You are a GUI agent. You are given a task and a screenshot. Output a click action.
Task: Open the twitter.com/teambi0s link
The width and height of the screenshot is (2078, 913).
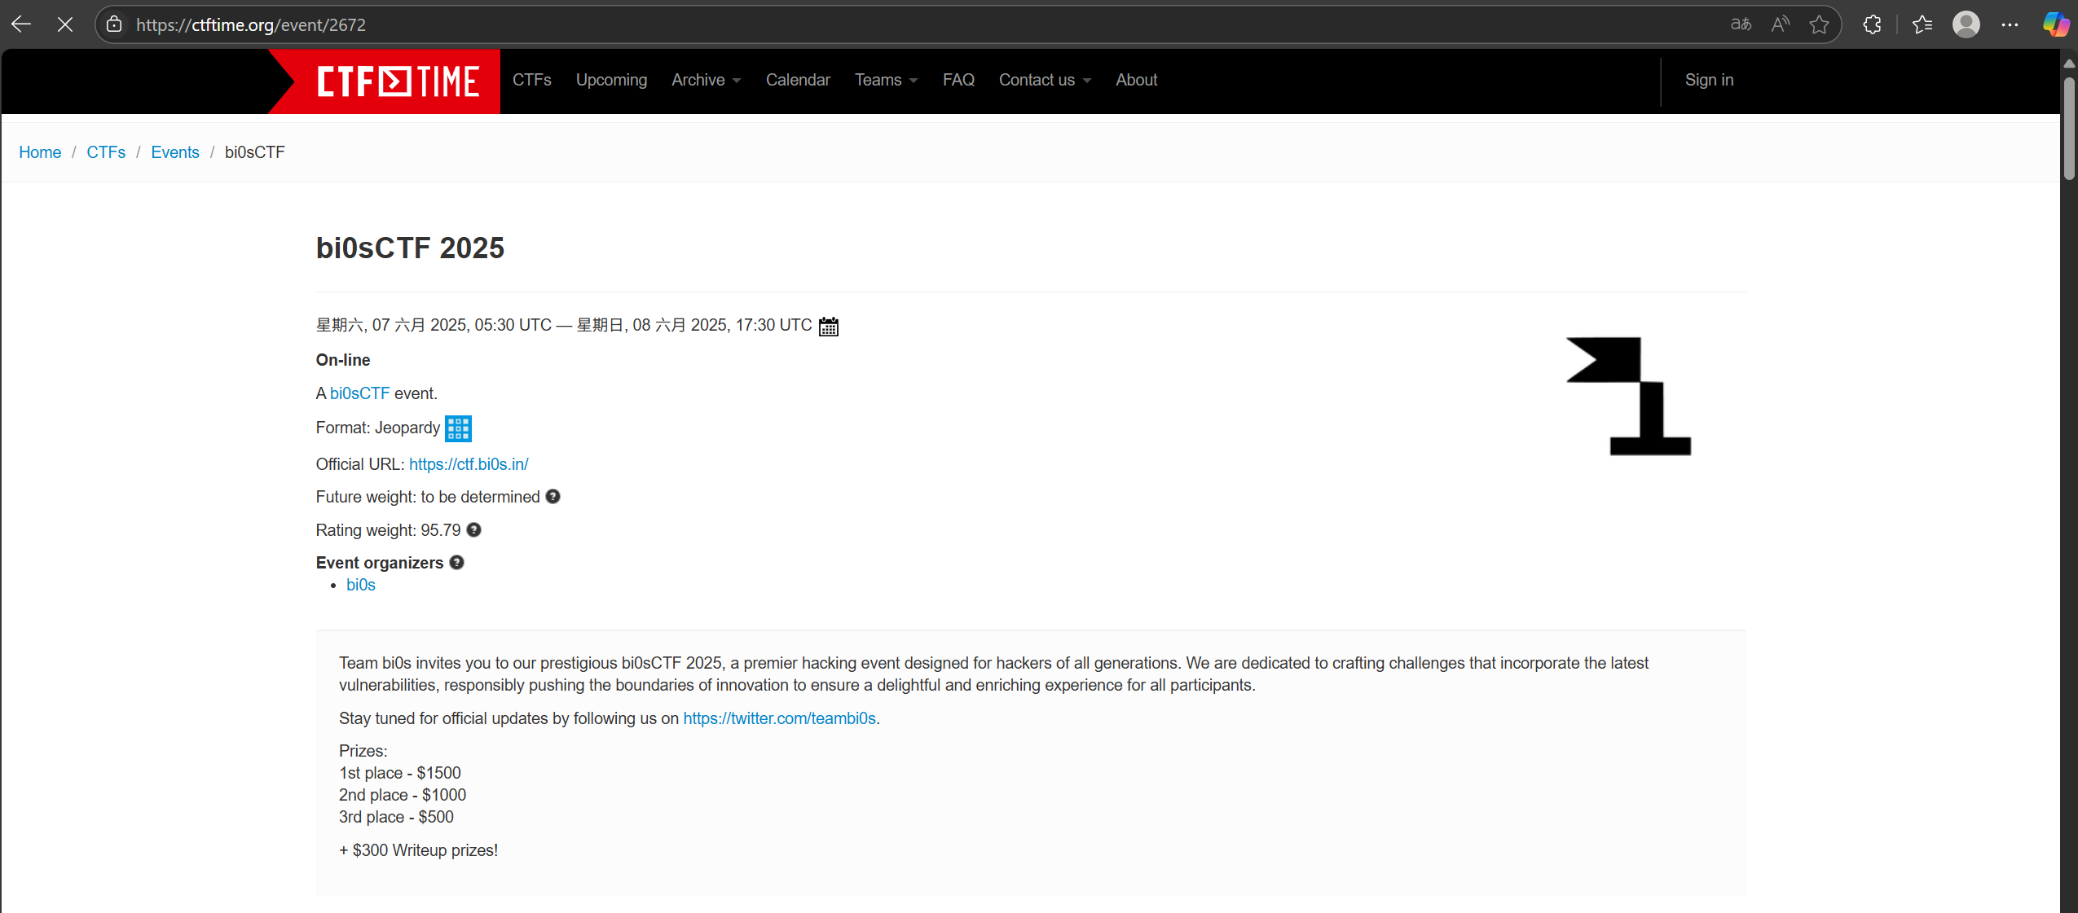click(779, 718)
